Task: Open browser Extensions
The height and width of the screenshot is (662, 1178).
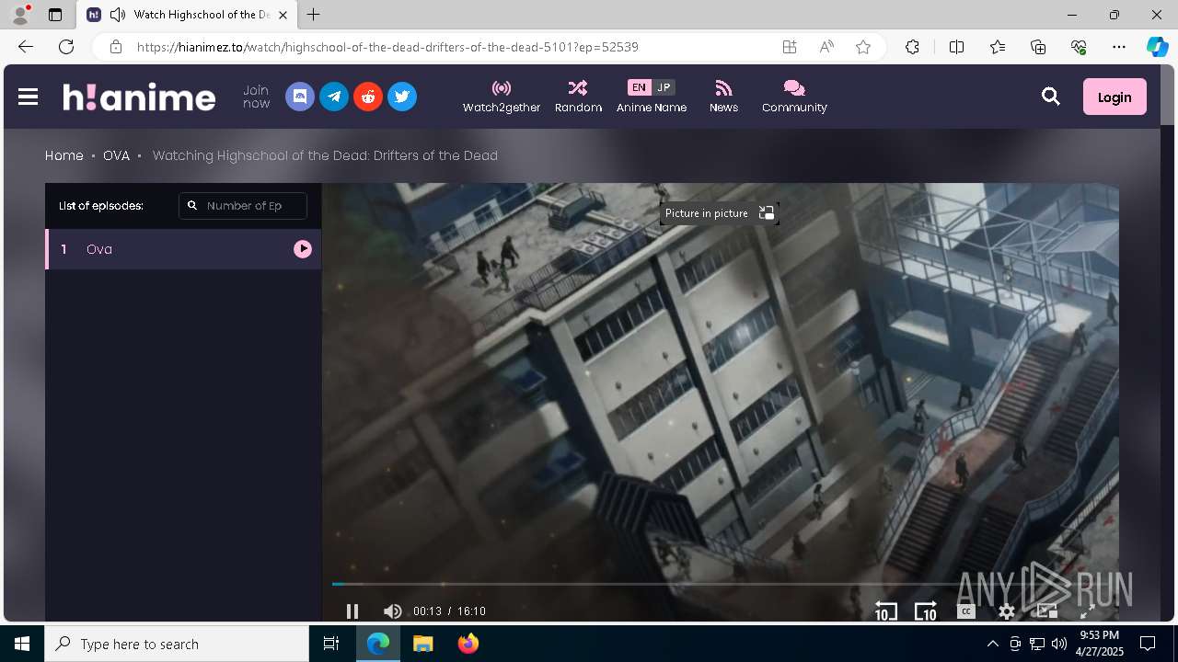Action: [912, 47]
